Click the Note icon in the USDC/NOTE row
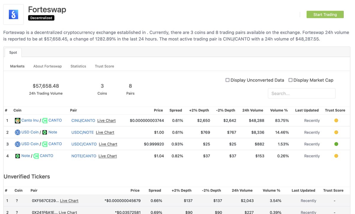The width and height of the screenshot is (355, 214). pos(45,132)
